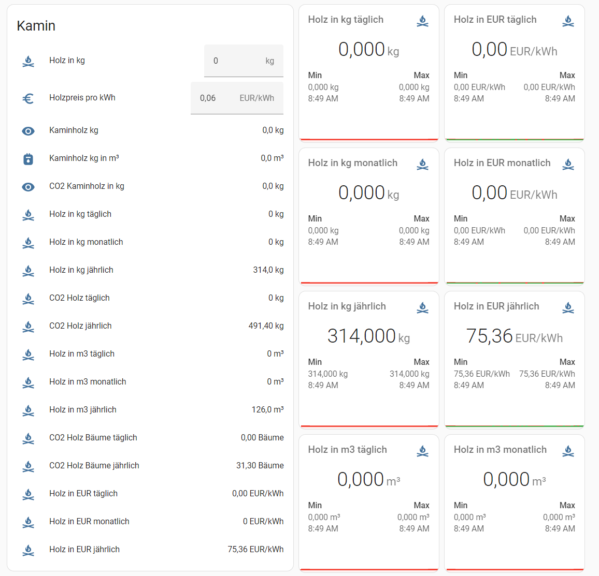Click the campfire icon on the Holz in EUR täglich card

[x=568, y=21]
